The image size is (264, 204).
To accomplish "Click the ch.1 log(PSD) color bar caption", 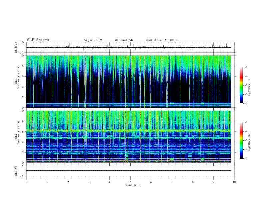I will tap(250, 87).
